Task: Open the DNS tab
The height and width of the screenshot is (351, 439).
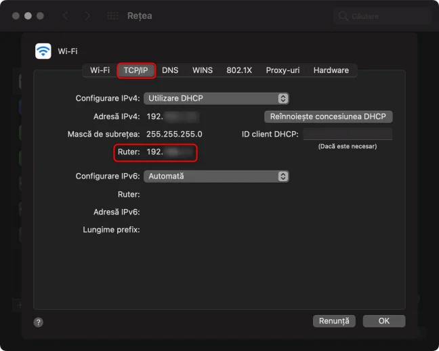Action: [x=170, y=70]
